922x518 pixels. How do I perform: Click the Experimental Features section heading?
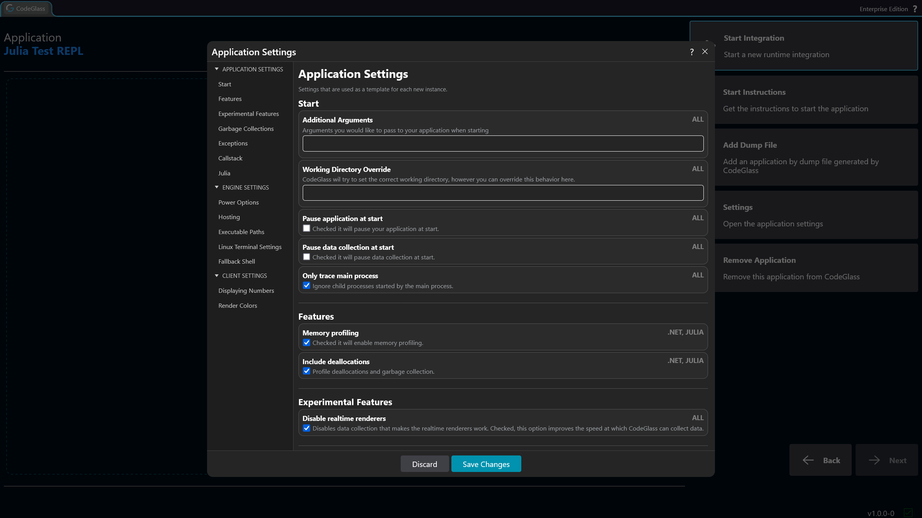tap(345, 402)
